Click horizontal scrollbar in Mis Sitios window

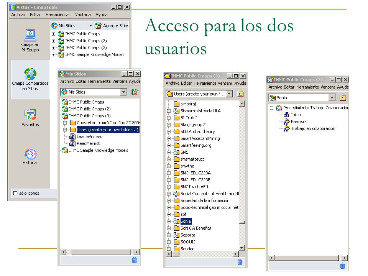click(101, 252)
